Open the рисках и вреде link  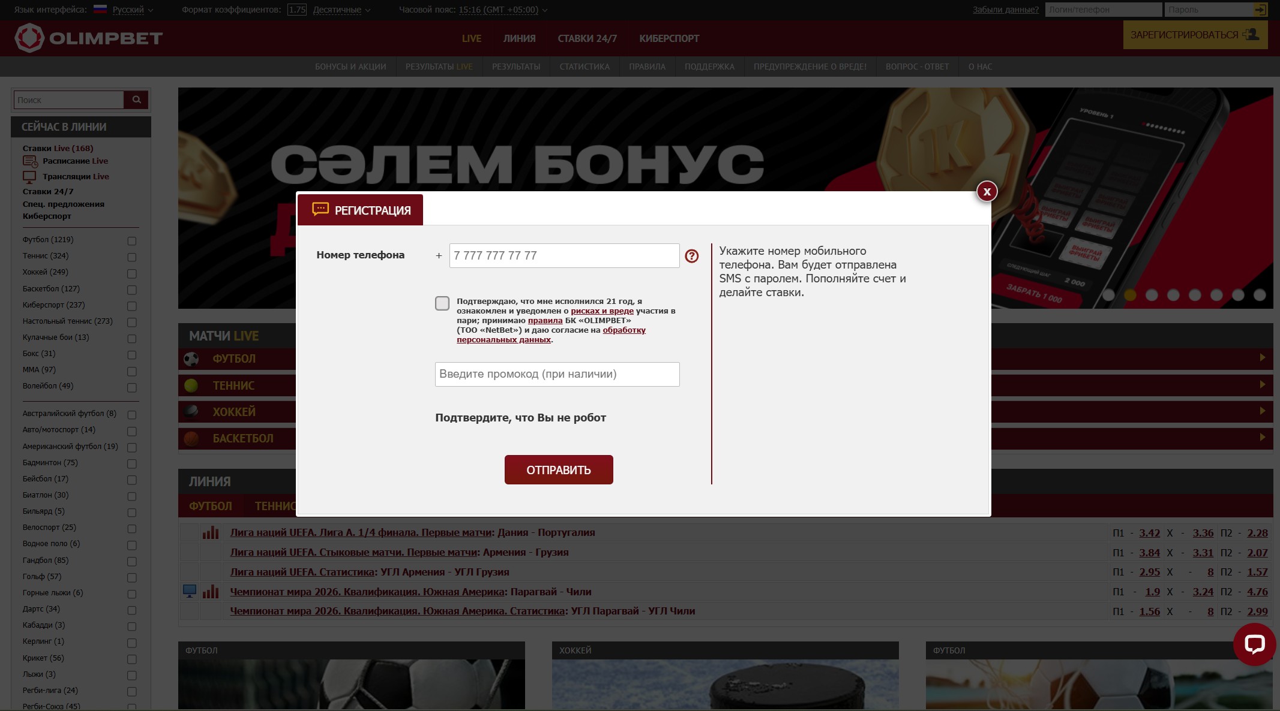pyautogui.click(x=602, y=311)
